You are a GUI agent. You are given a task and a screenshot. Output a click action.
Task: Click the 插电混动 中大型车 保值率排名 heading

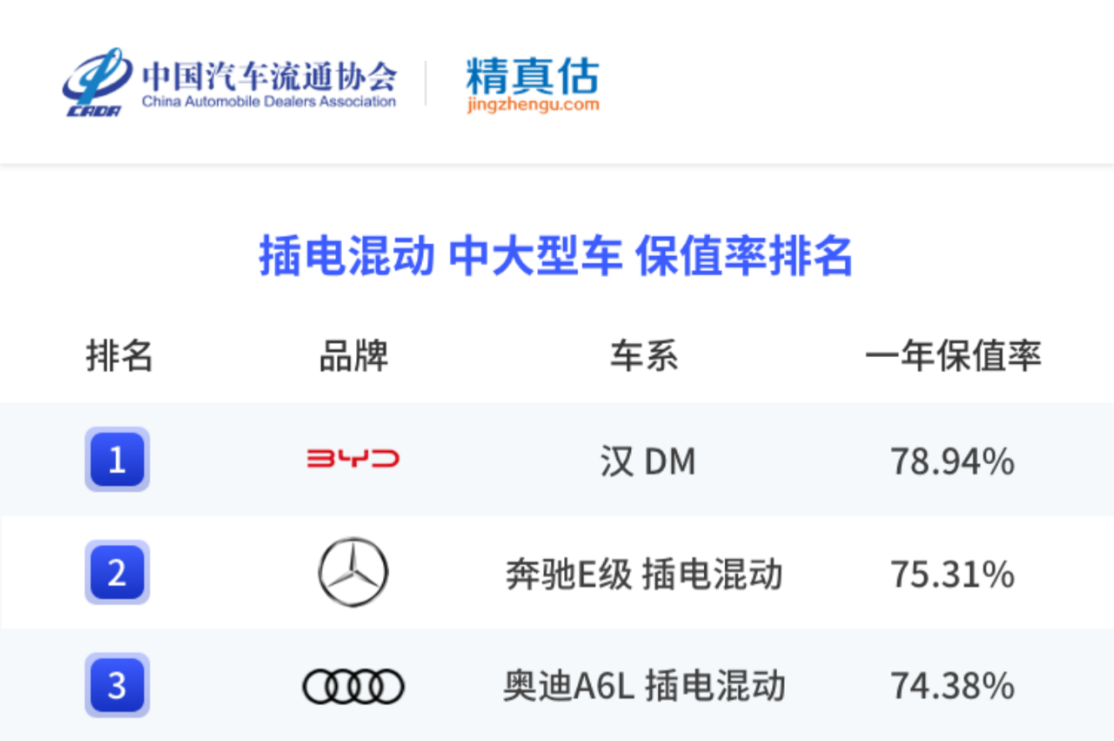point(556,256)
